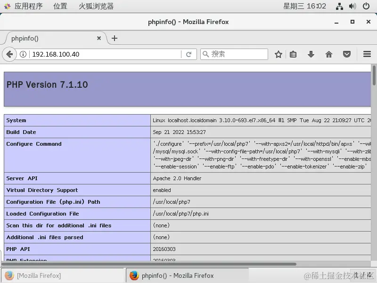The height and width of the screenshot is (283, 377).
Task: Click the address bar showing 192.168.100.40
Action: pos(106,54)
